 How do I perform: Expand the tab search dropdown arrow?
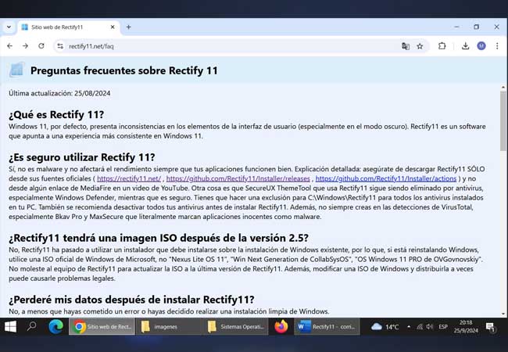pyautogui.click(x=9, y=27)
